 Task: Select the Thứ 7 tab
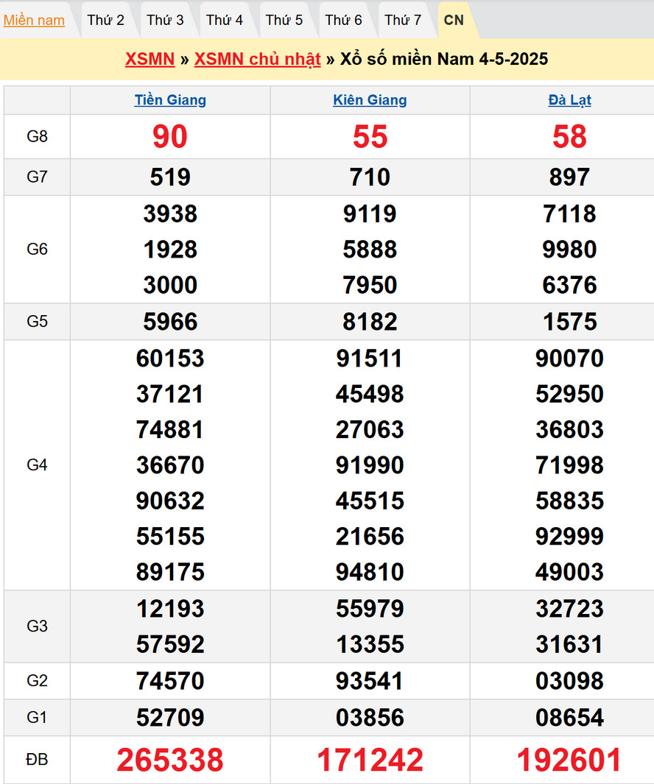tap(403, 20)
